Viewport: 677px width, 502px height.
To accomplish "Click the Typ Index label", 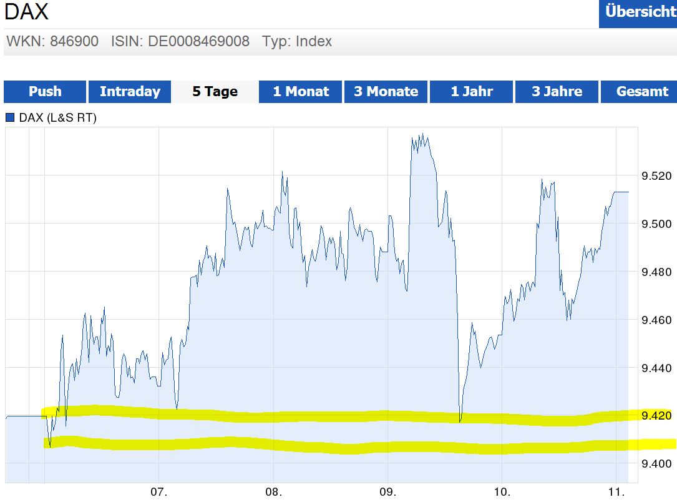I will tap(298, 41).
